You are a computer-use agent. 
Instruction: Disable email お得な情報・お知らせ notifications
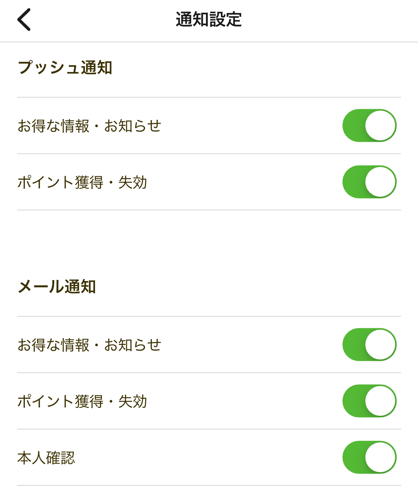tap(369, 345)
